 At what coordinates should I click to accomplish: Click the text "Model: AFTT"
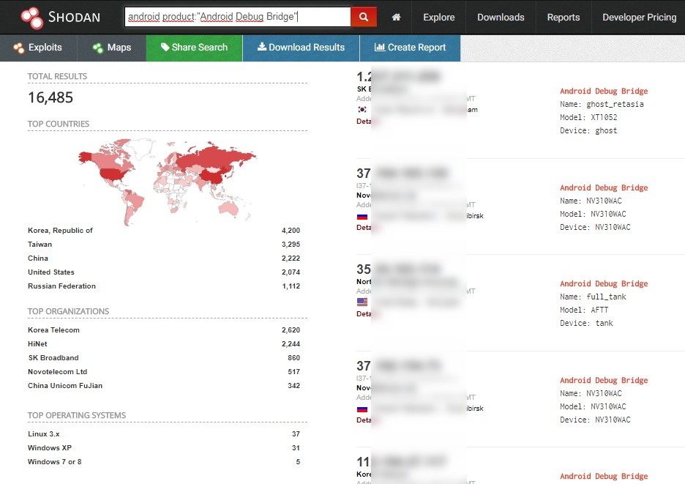click(x=584, y=310)
